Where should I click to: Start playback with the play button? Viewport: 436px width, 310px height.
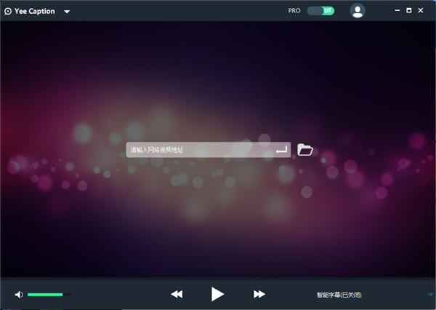click(x=217, y=294)
